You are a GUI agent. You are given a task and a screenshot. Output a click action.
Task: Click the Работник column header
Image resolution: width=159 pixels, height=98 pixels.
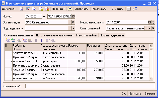point(26,46)
